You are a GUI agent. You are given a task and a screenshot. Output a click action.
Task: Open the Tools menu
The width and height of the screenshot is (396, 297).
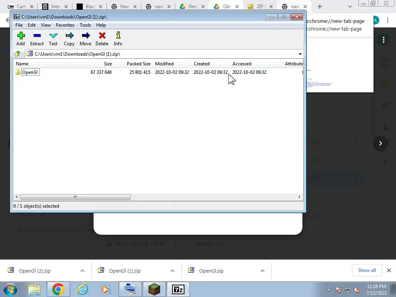click(x=85, y=25)
